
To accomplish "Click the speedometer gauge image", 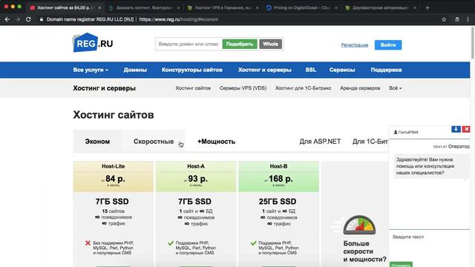I will pos(359,225).
